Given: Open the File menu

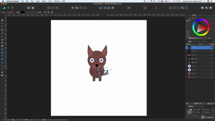Looking at the screenshot, I should 23,1.
